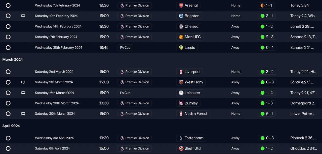
Task: Select radio circle for 7th February Arsenal match
Action: pos(8,6)
